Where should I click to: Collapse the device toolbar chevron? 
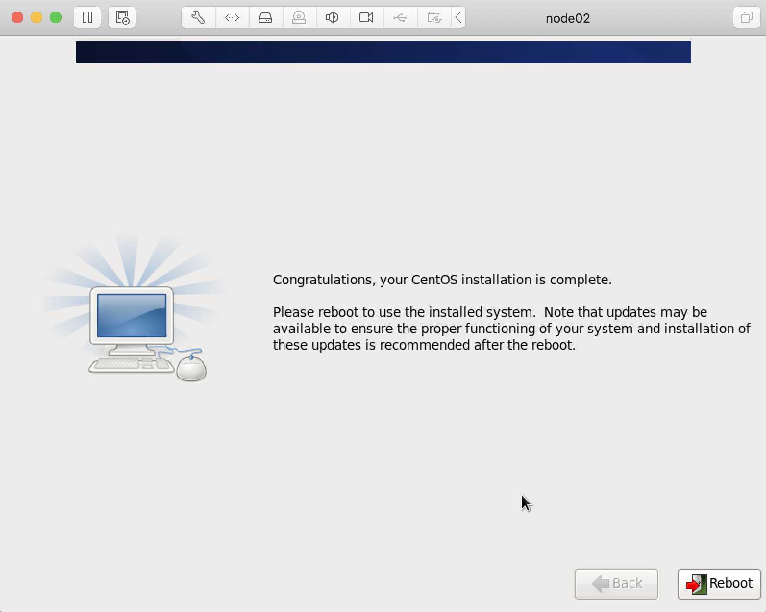tap(458, 18)
